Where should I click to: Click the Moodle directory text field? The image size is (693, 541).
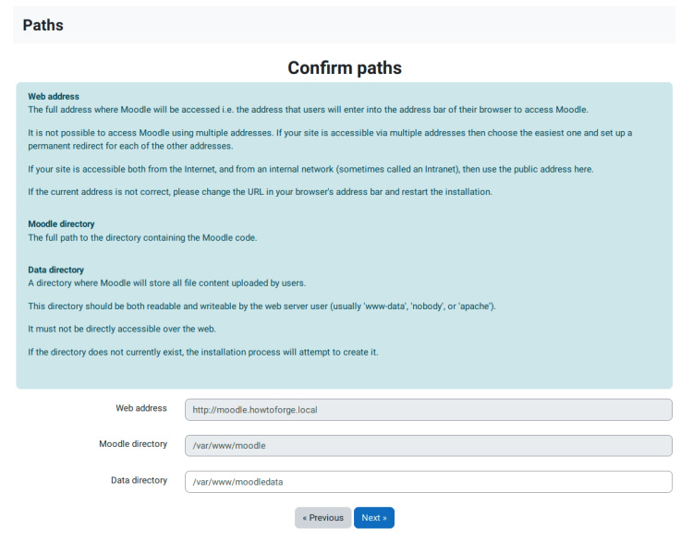coord(428,446)
